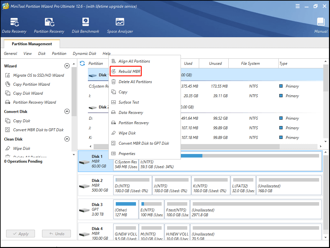
Task: Select Delete All Partitions in context menu
Action: pyautogui.click(x=145, y=82)
